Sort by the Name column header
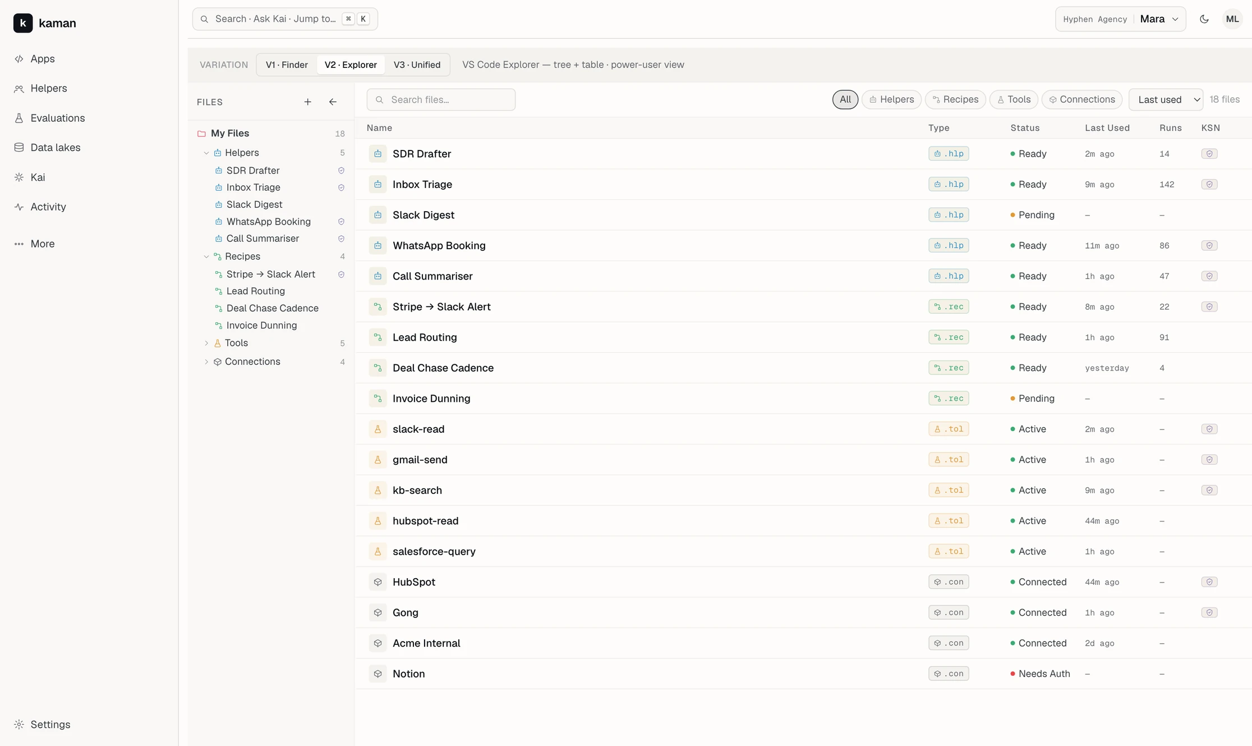 point(379,128)
